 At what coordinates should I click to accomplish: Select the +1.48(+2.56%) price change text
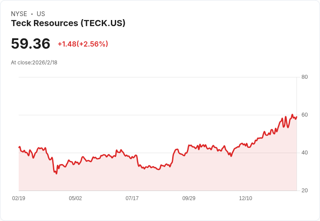click(x=83, y=44)
